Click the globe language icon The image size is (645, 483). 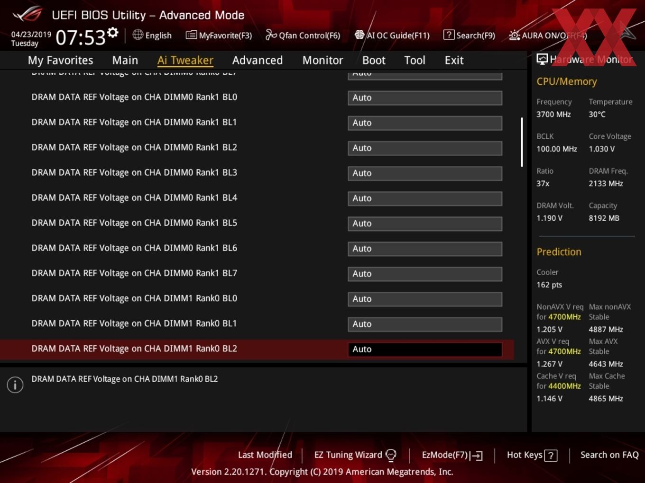138,35
